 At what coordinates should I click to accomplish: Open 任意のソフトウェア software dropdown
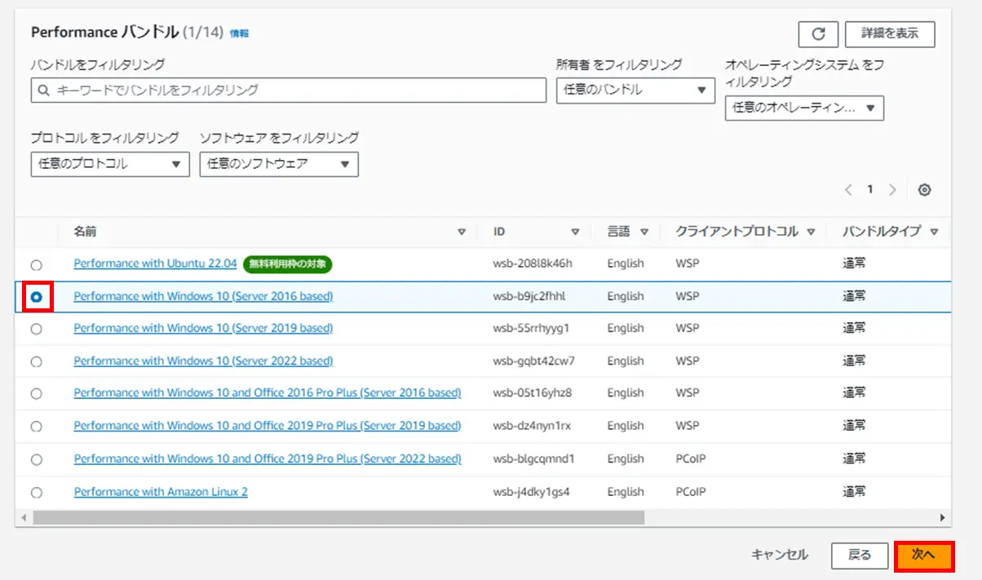point(279,163)
